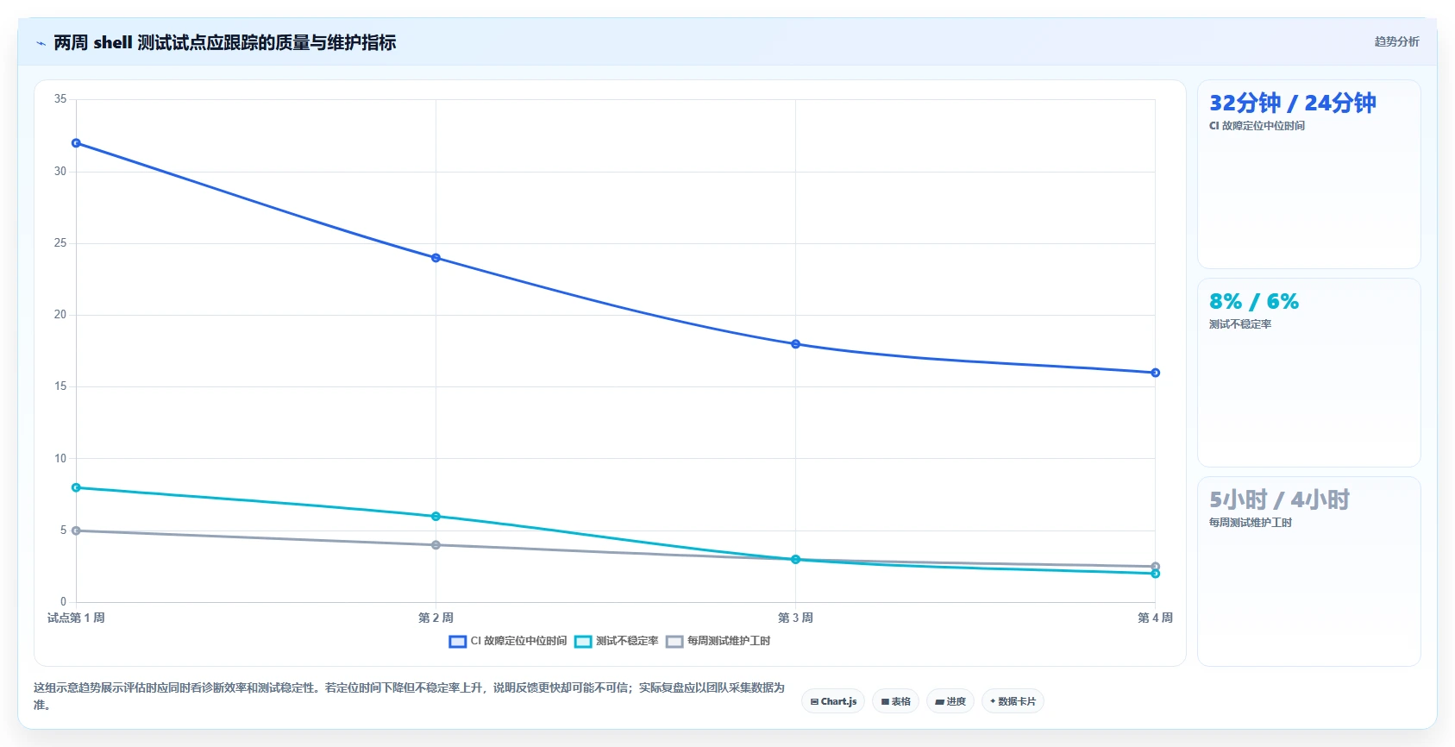Click the 第 2 周 blue data point at 24
This screenshot has width=1455, height=747.
click(436, 258)
